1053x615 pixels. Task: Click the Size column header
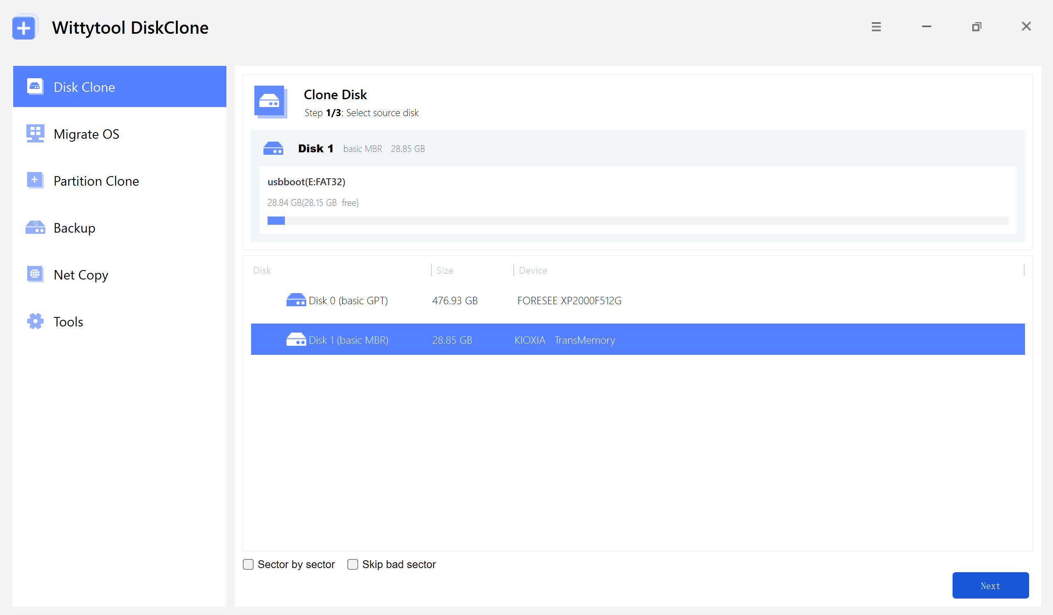[x=445, y=270]
